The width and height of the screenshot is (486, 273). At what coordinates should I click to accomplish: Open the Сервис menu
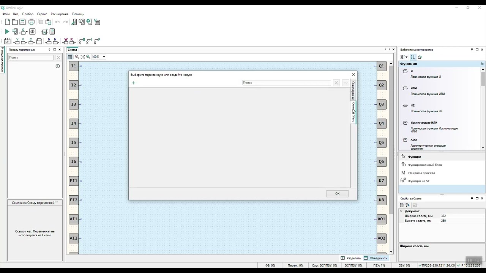click(x=42, y=14)
